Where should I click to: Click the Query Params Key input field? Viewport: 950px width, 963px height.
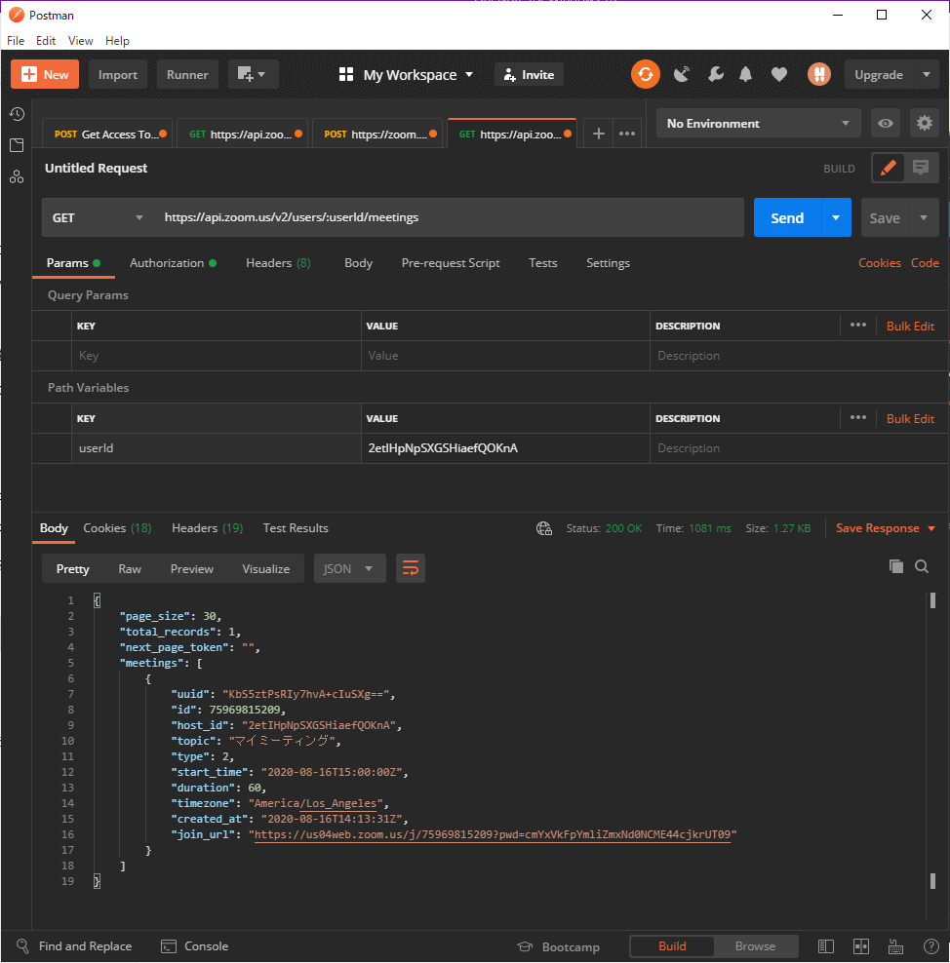click(217, 356)
